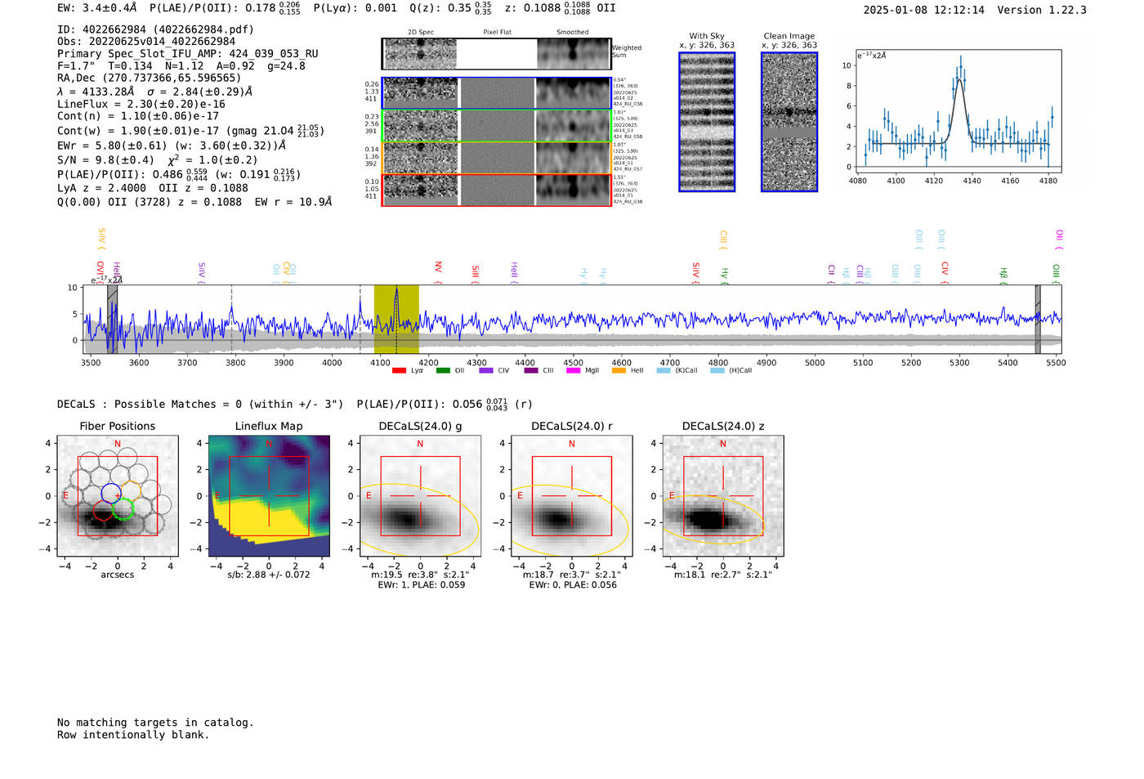The height and width of the screenshot is (779, 1144).
Task: Click the green OII legend swatch
Action: (x=443, y=370)
